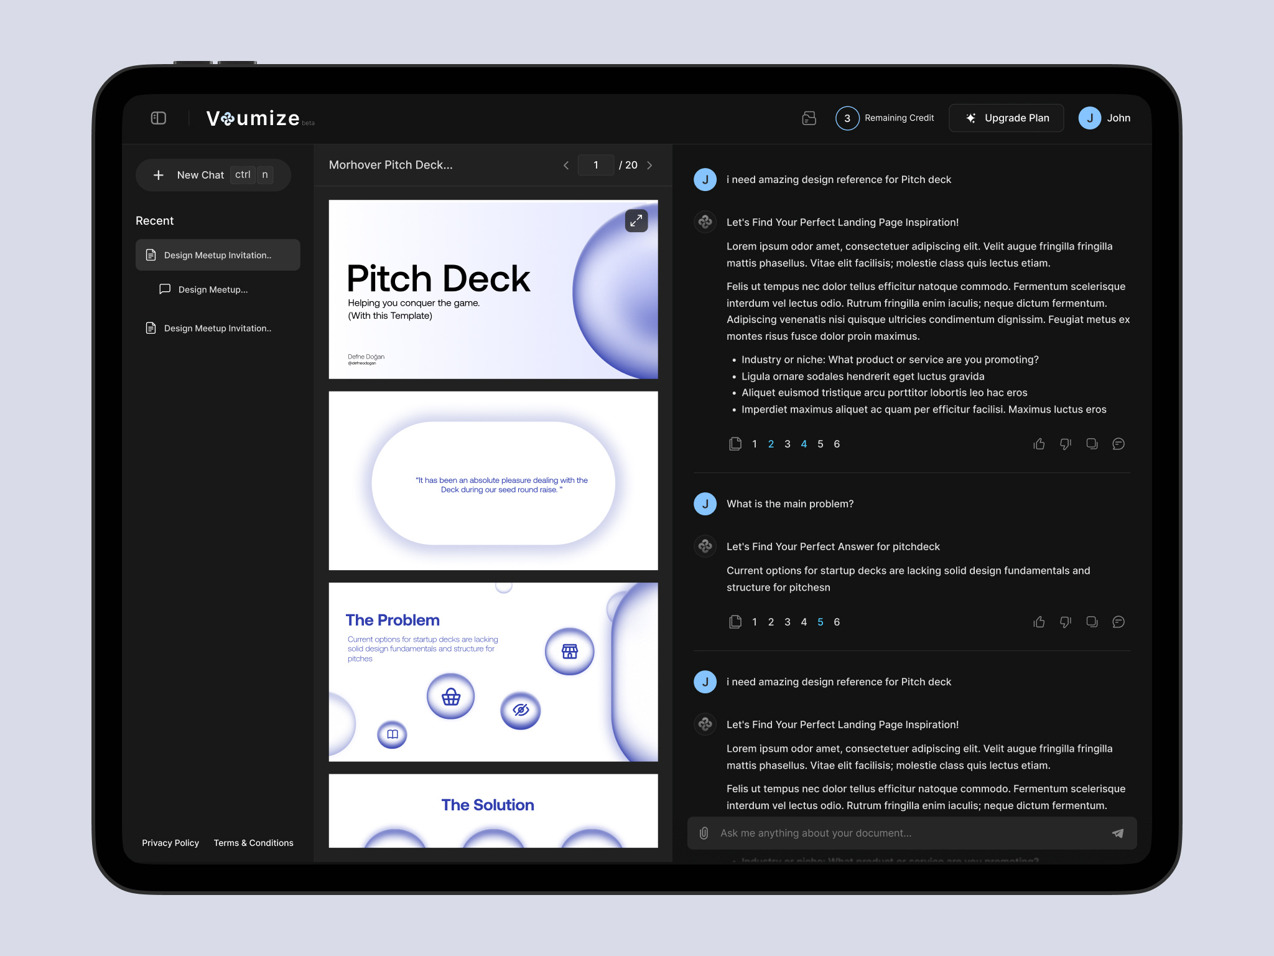Open Terms & Conditions

pos(253,843)
